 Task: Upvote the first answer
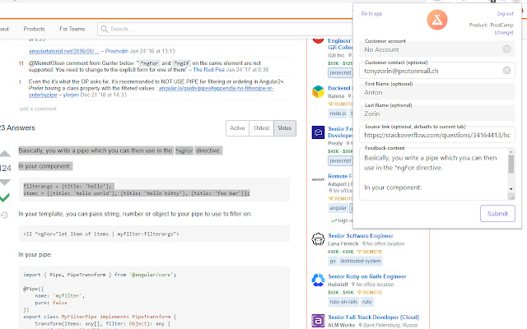(5, 154)
